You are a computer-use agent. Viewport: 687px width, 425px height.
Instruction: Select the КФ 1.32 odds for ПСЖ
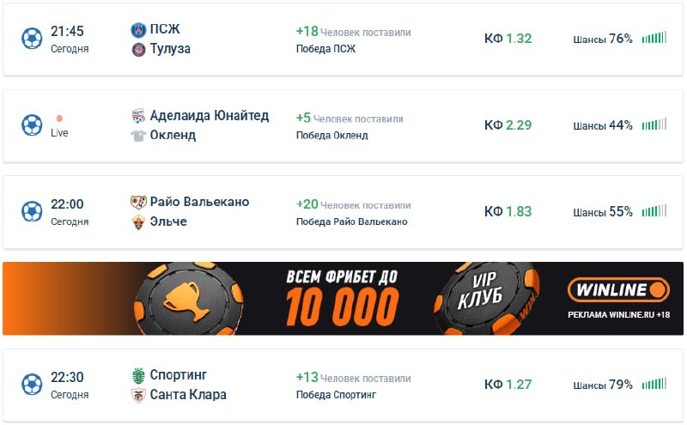click(508, 39)
